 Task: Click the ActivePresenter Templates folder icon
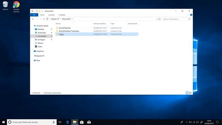(57, 31)
